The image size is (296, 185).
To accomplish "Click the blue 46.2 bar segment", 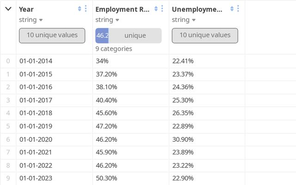I will tap(102, 36).
